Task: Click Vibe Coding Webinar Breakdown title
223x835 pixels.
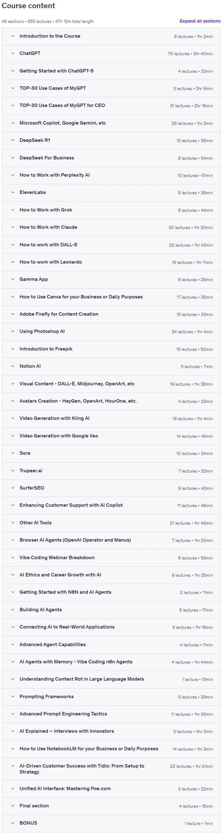Action: click(57, 558)
